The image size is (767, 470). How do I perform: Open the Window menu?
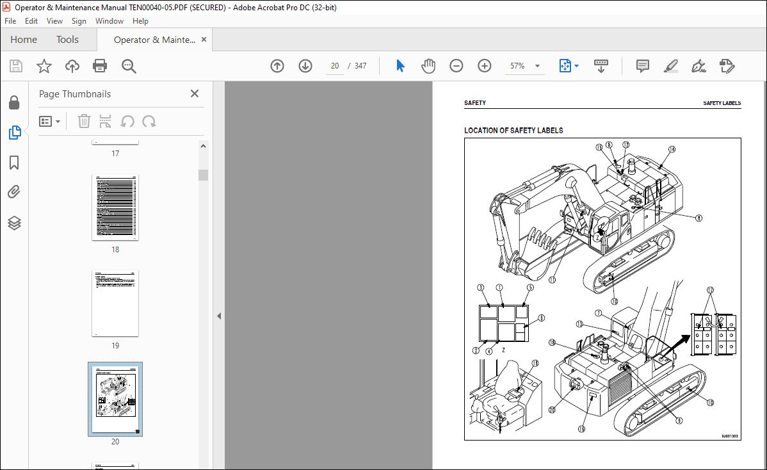[x=109, y=21]
